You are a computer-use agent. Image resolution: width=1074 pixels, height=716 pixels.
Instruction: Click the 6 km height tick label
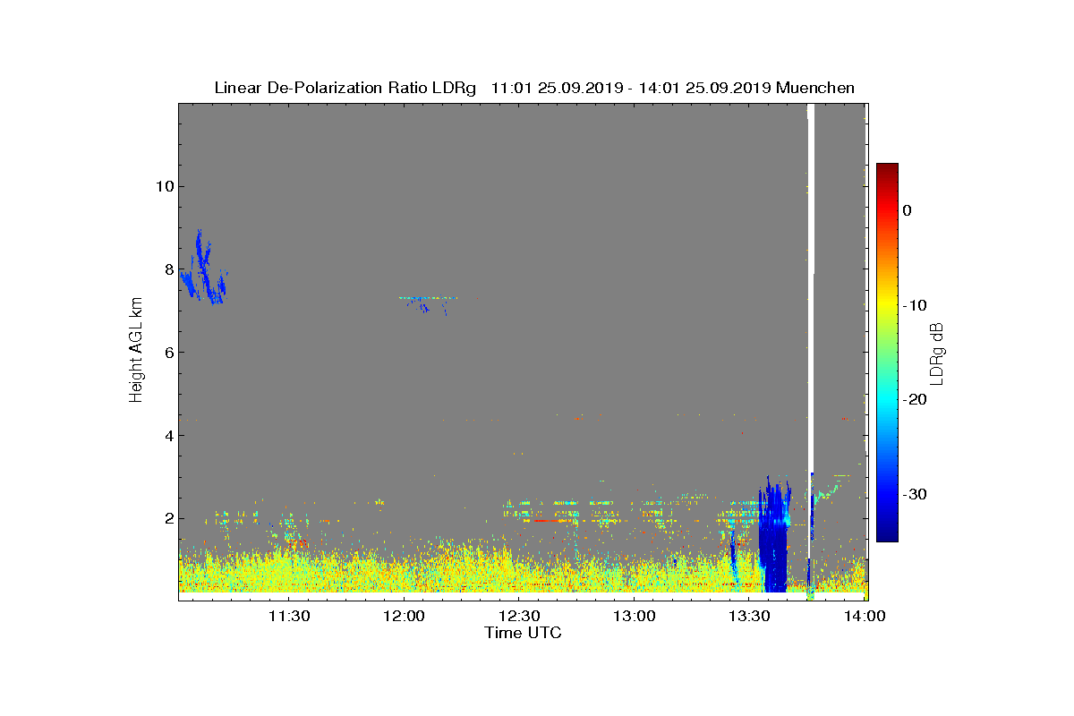[x=167, y=352]
